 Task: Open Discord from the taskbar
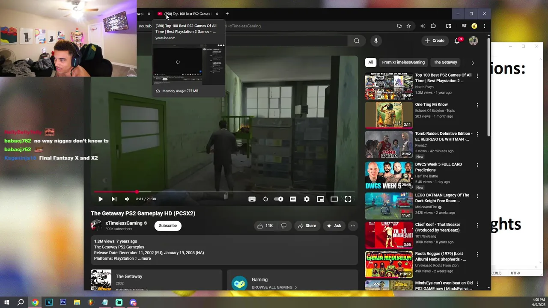click(133, 302)
